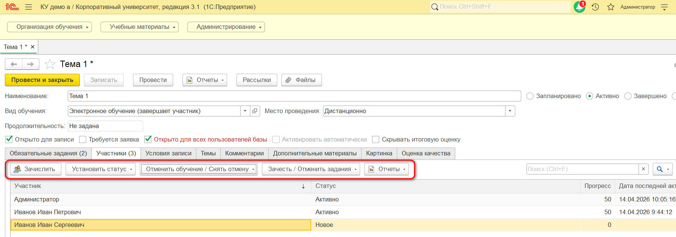Image resolution: width=676 pixels, height=237 pixels.
Task: Click Провести button
Action: pyautogui.click(x=153, y=80)
